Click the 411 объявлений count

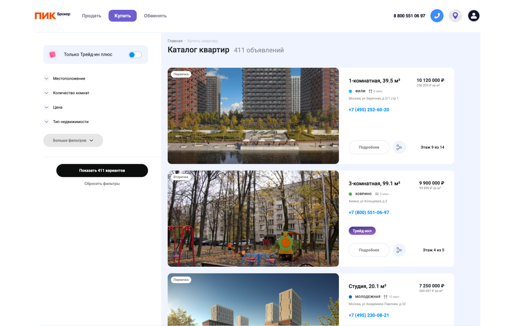[x=259, y=50]
